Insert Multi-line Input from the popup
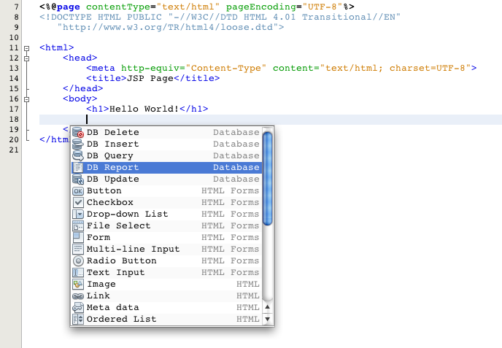The image size is (502, 348). (133, 250)
